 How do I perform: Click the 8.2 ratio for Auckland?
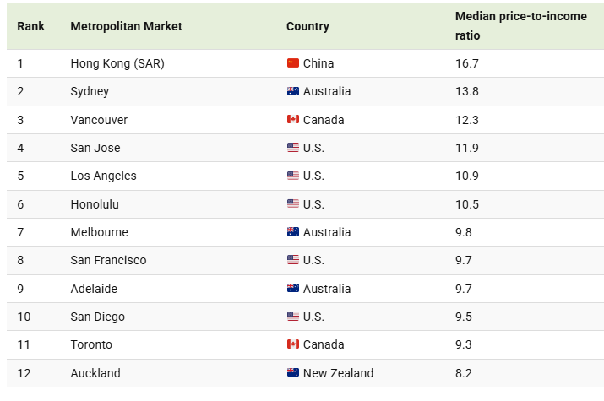pos(464,373)
